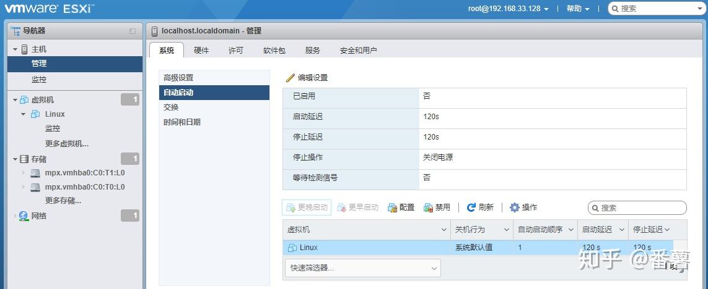Collapse the navigator panel with its icon

coord(133,31)
